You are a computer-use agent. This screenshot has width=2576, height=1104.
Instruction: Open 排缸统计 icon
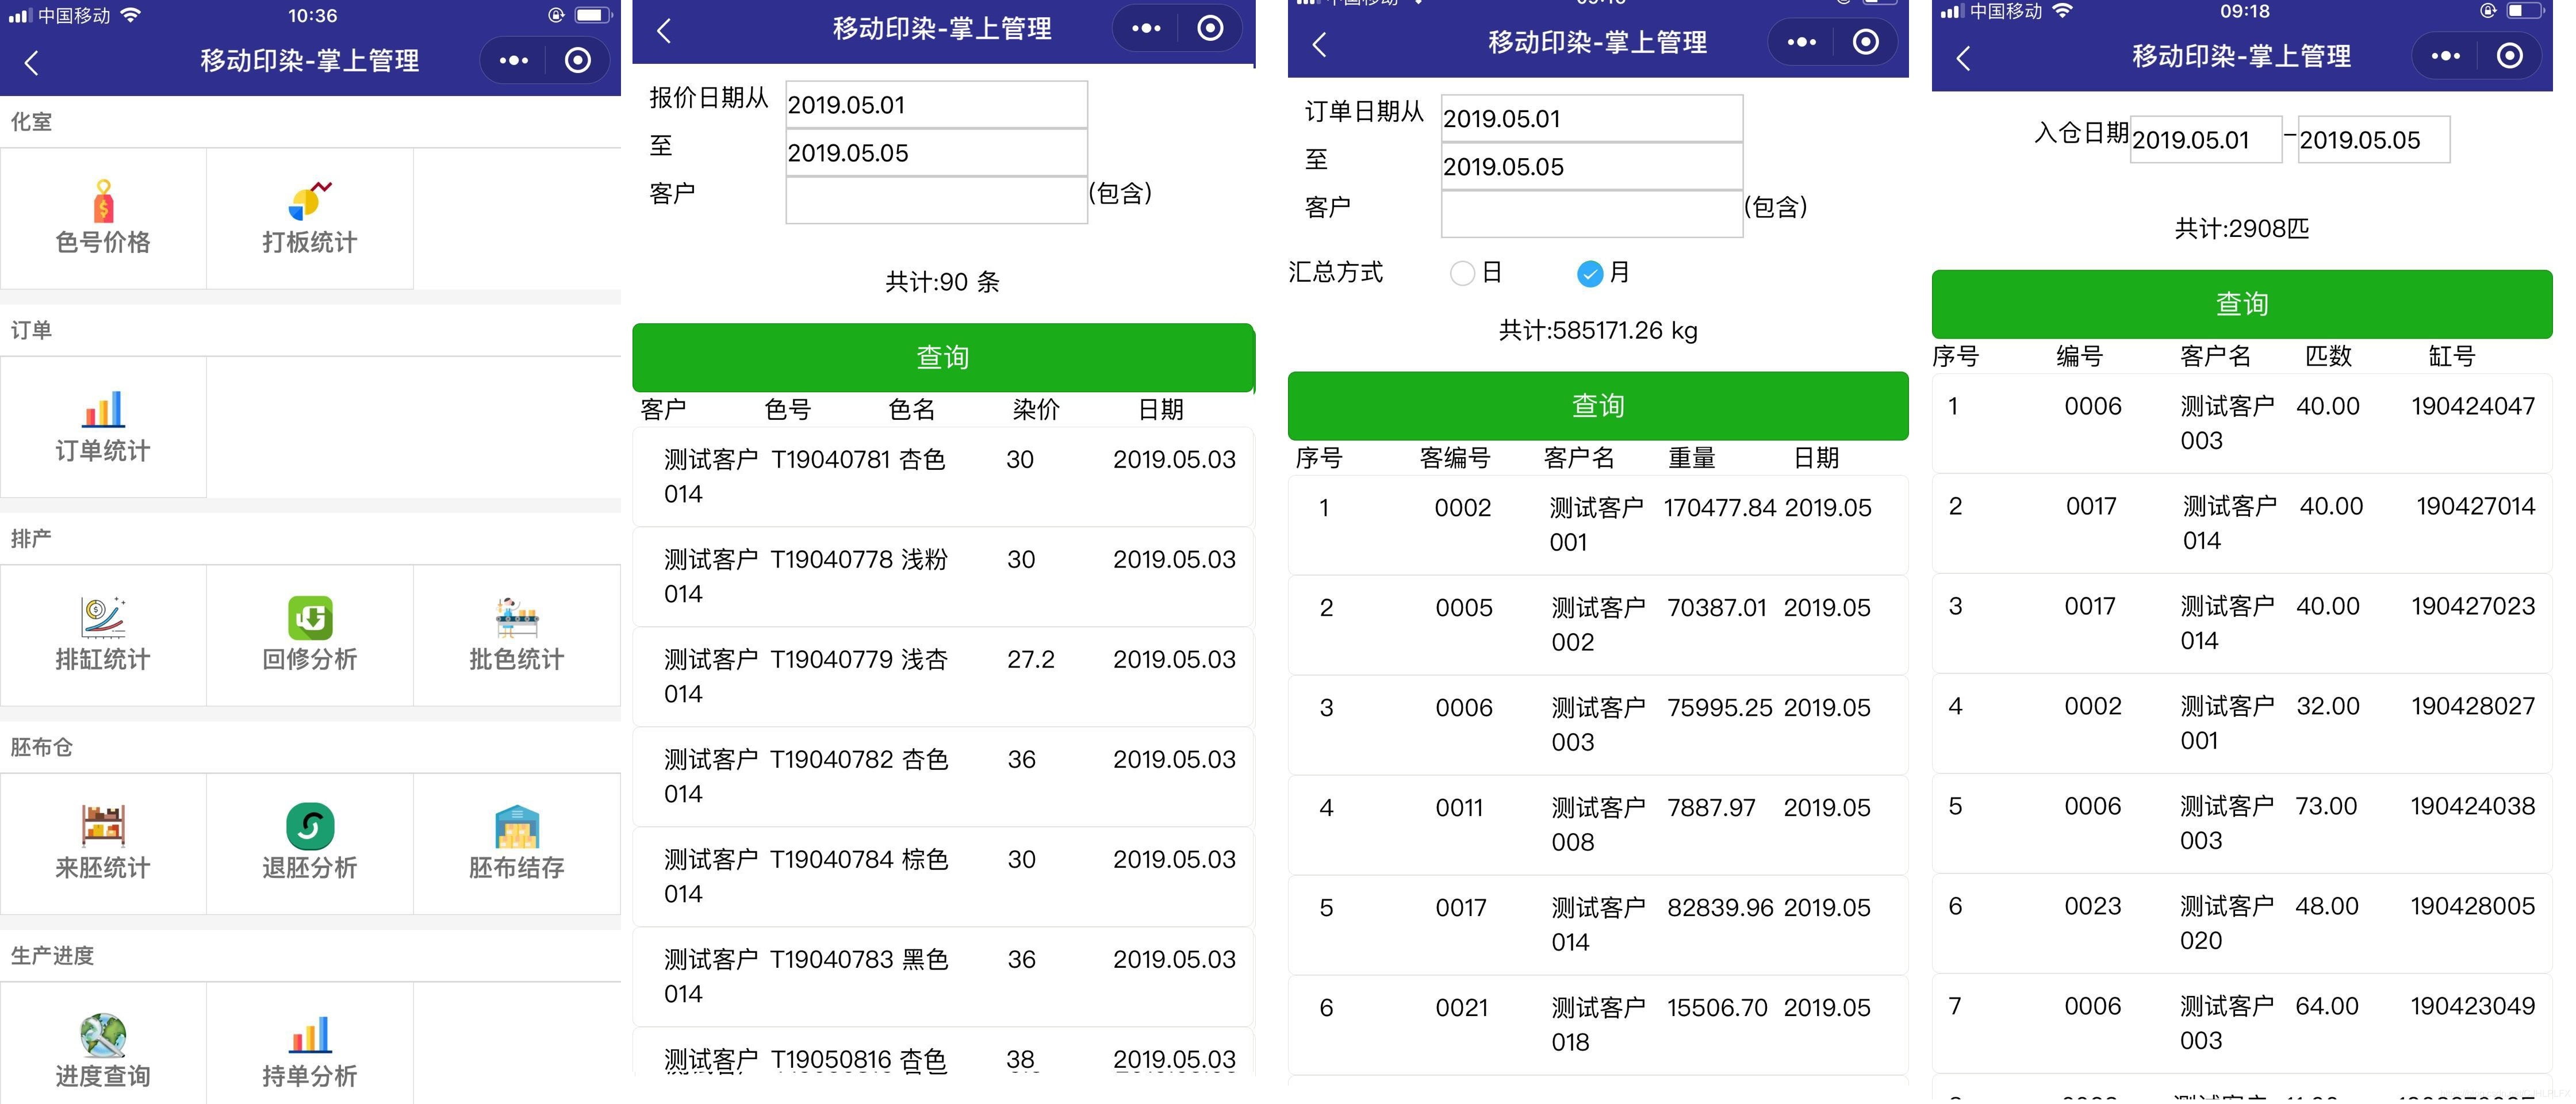click(103, 618)
